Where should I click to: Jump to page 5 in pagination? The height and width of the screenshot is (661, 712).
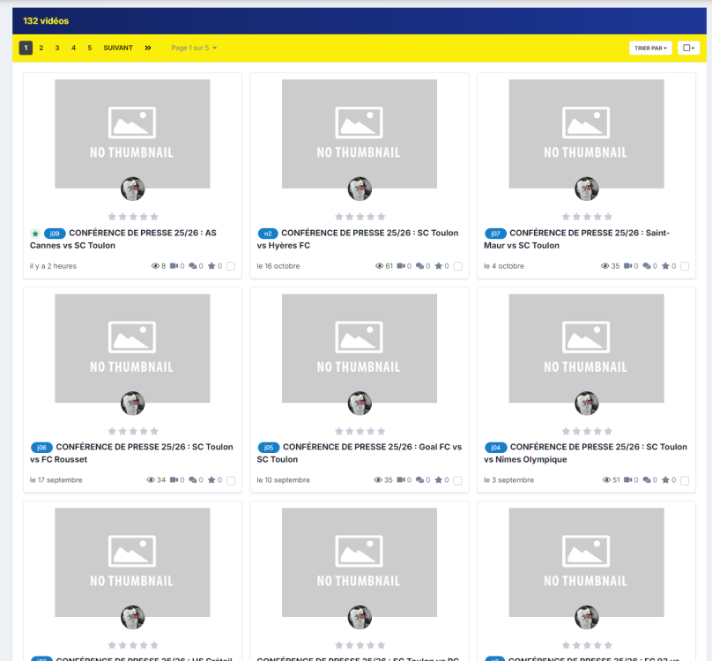[x=89, y=48]
